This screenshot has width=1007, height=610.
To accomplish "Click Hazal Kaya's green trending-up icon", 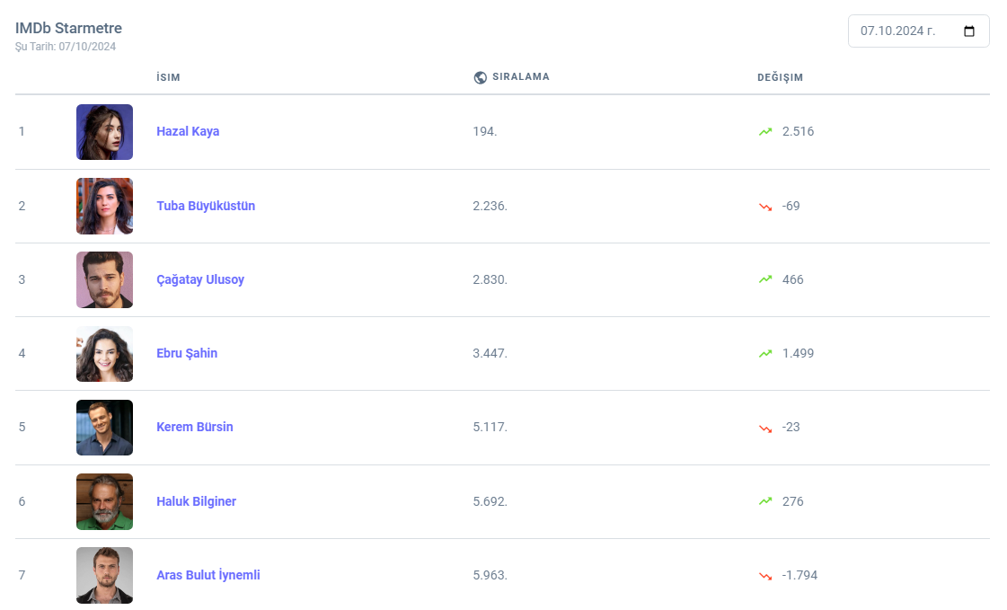I will pyautogui.click(x=765, y=132).
